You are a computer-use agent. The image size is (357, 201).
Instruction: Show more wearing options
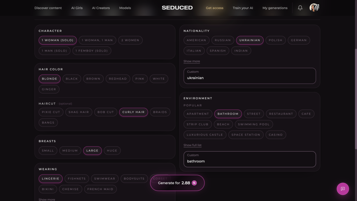coord(47,199)
